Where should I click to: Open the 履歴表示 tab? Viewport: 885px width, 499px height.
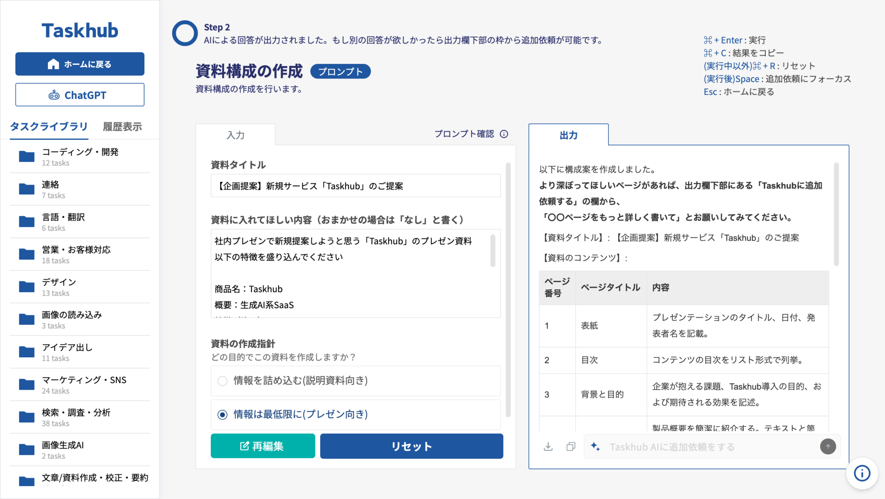tap(122, 126)
